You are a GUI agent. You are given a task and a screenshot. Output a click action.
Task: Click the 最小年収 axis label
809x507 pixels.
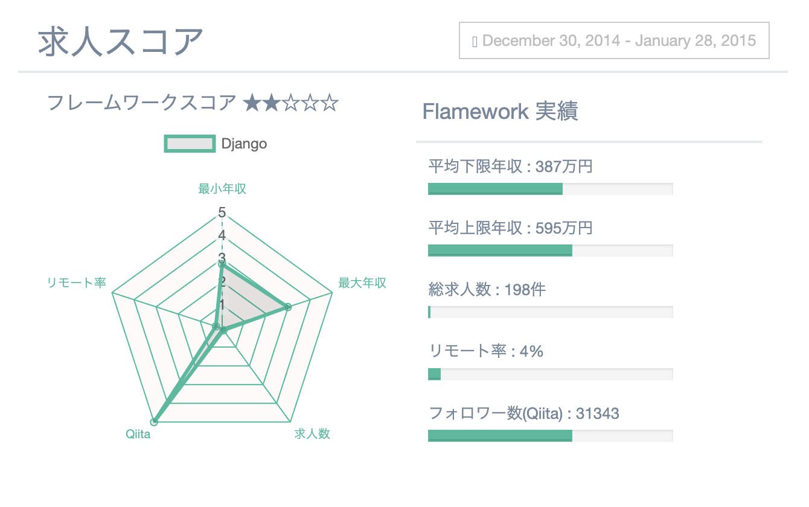[x=222, y=189]
